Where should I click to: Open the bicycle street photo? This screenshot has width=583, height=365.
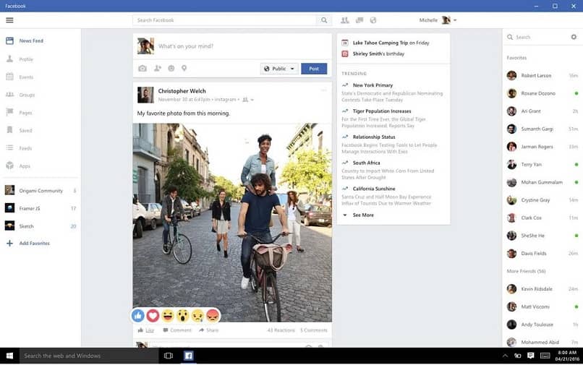(x=232, y=223)
